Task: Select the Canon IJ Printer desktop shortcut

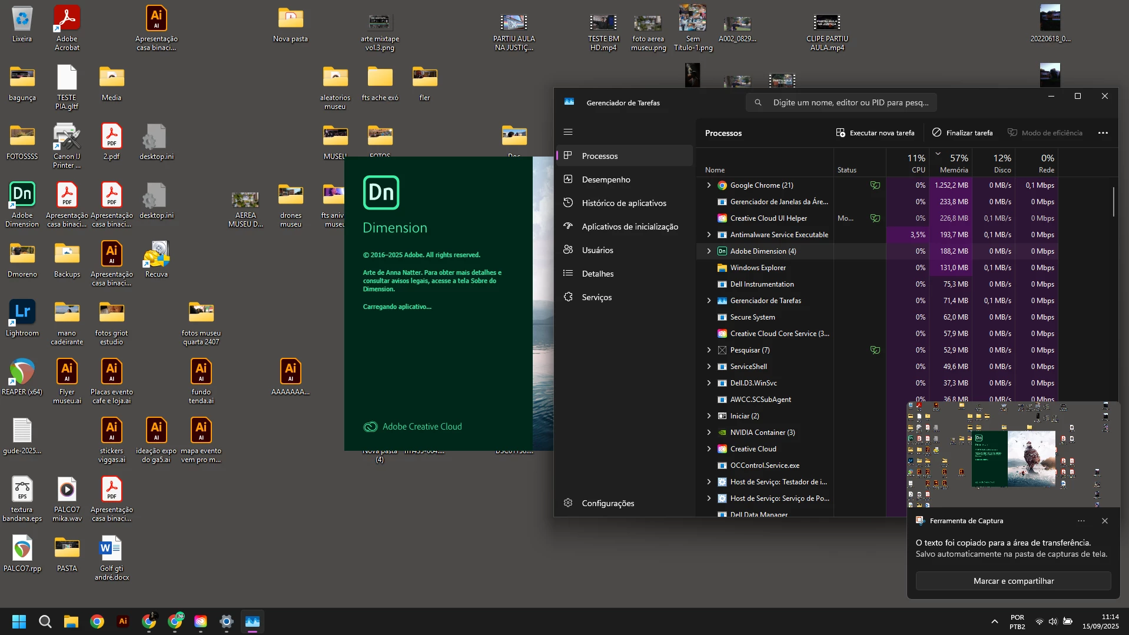Action: coord(67,146)
